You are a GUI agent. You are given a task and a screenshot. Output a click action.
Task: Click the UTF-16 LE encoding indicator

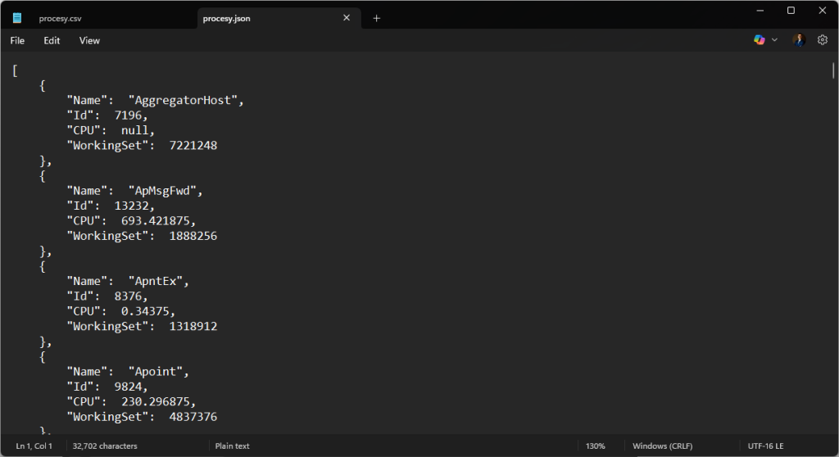pyautogui.click(x=765, y=446)
